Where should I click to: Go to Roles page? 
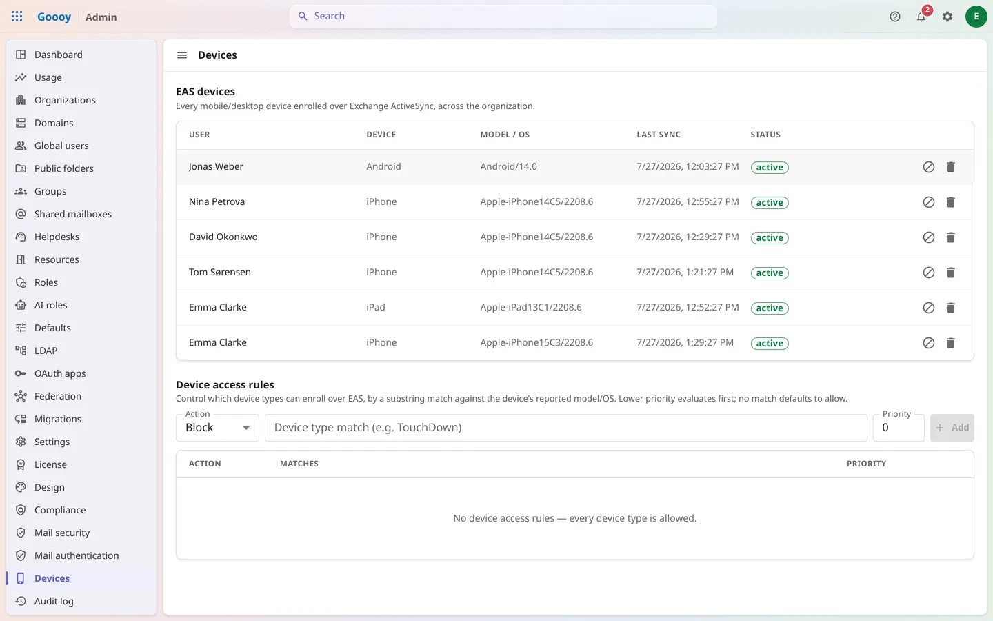[x=81, y=282]
